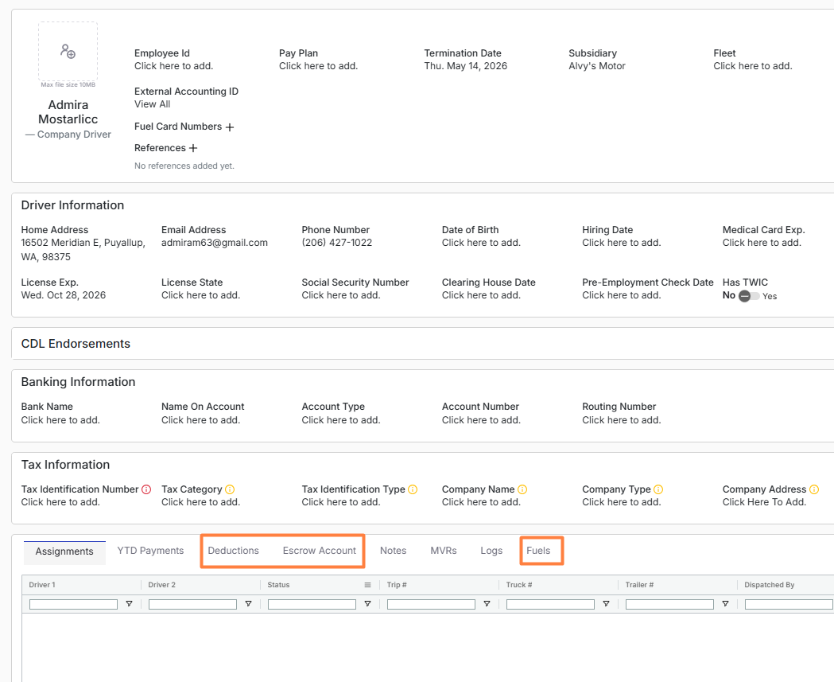Focus the Truck # filter input

[x=550, y=604]
